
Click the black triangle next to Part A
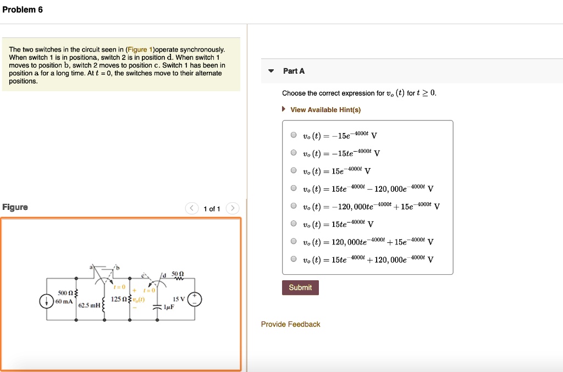[x=270, y=70]
